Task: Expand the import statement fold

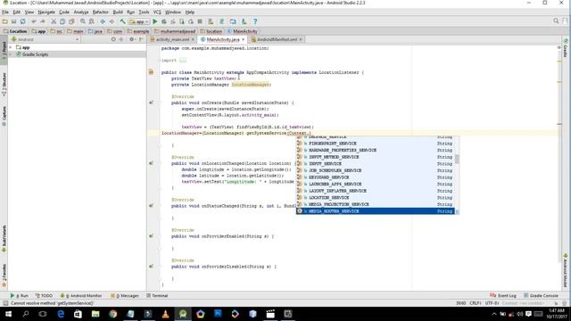Action: pyautogui.click(x=182, y=61)
